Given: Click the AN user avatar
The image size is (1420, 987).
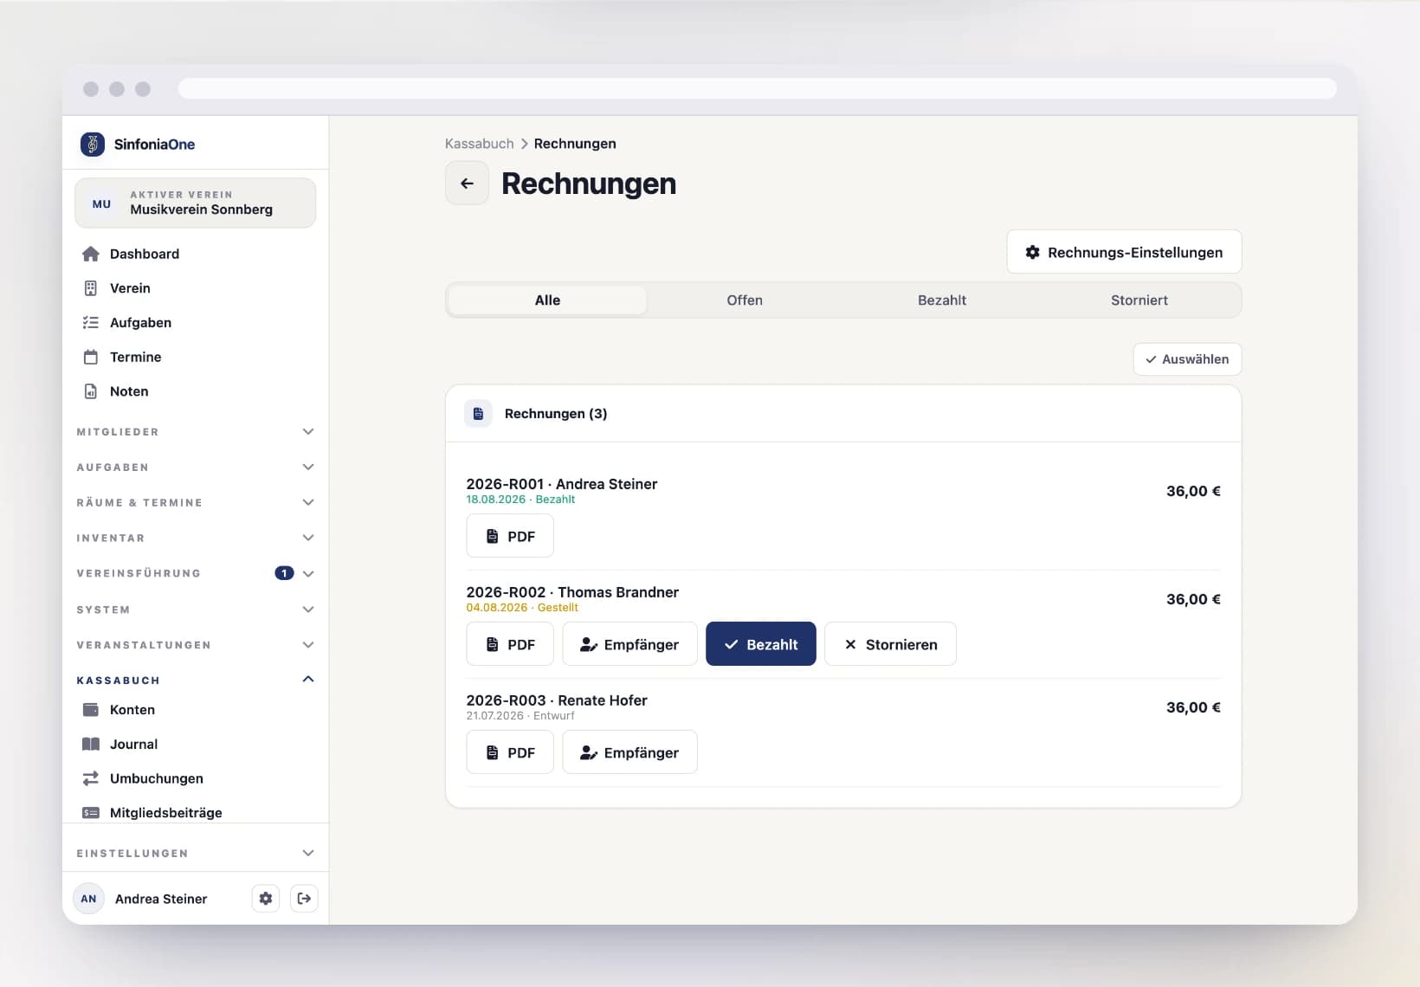Looking at the screenshot, I should tap(88, 899).
